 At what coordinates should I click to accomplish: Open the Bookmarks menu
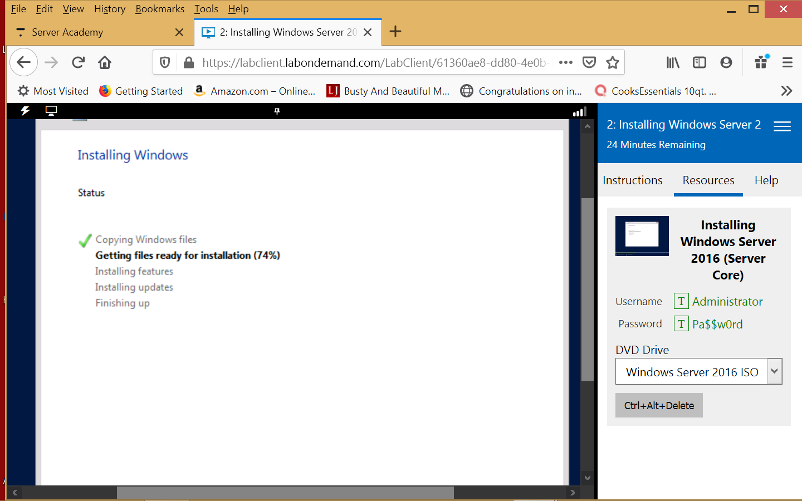[x=160, y=9]
